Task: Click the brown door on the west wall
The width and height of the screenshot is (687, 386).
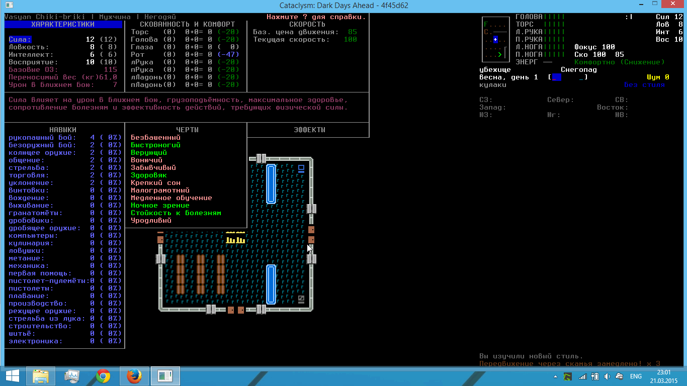Action: point(160,239)
